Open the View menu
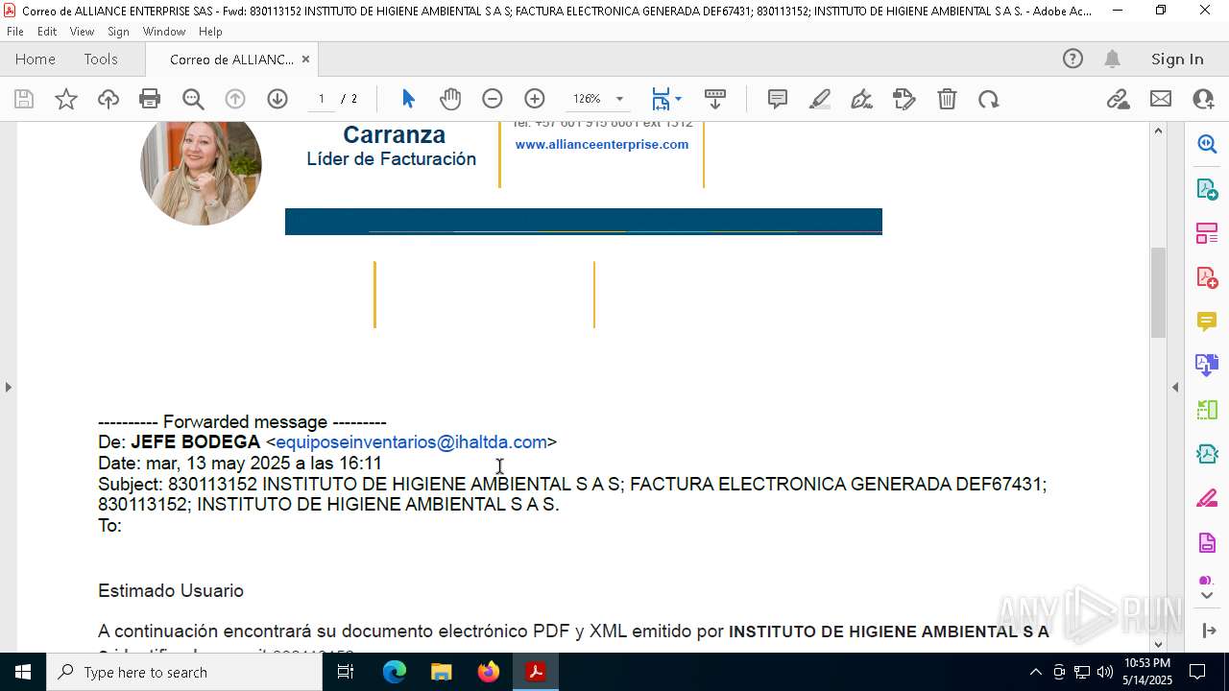Viewport: 1229px width, 691px height. point(82,32)
